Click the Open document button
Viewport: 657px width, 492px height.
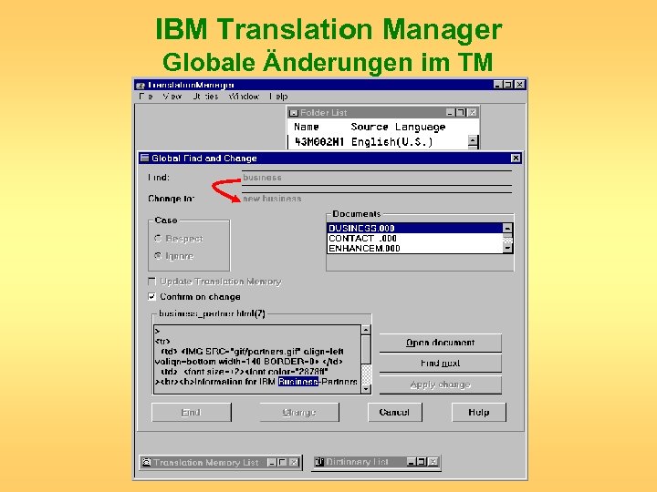coord(441,343)
